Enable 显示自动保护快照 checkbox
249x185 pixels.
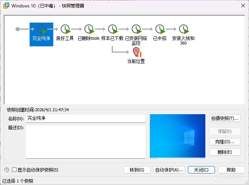14,170
